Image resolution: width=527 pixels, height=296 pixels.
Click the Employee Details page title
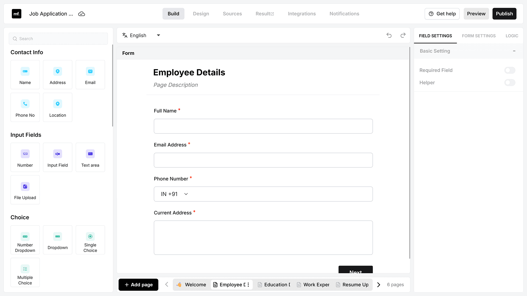189,72
